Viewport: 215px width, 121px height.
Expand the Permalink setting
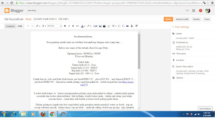pos(181,54)
